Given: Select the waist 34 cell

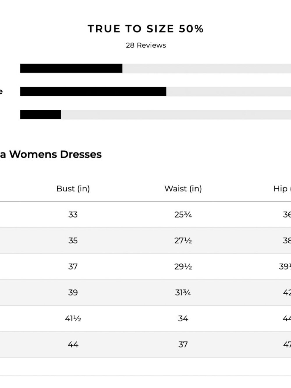Looking at the screenshot, I should coord(183,318).
